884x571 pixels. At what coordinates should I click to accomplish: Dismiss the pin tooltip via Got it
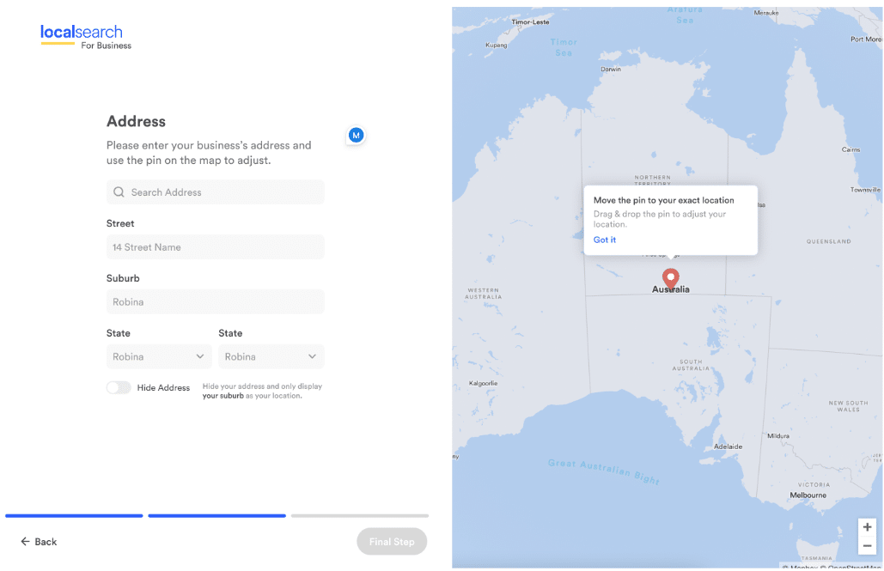click(604, 240)
